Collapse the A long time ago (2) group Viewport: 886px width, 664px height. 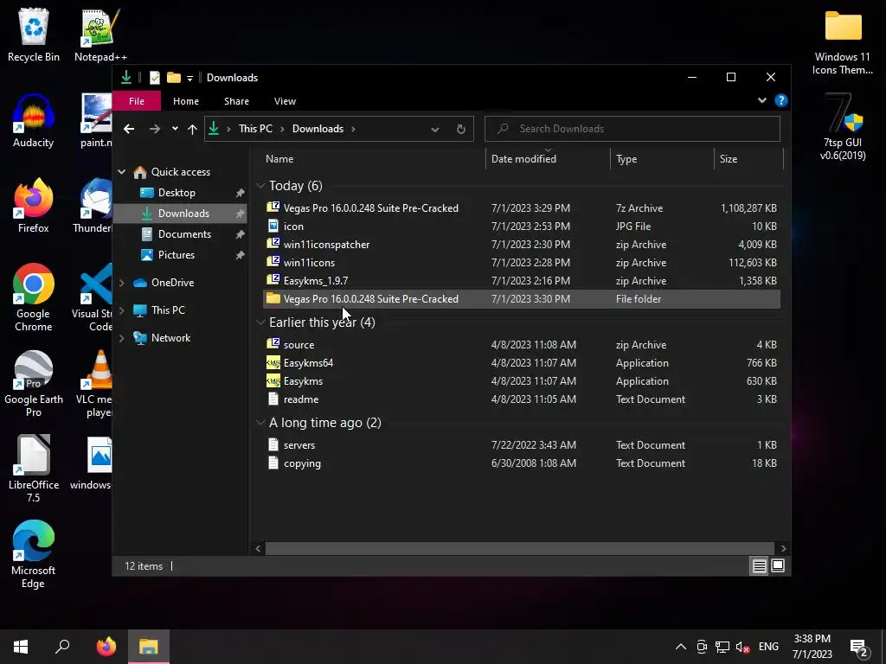pos(260,423)
